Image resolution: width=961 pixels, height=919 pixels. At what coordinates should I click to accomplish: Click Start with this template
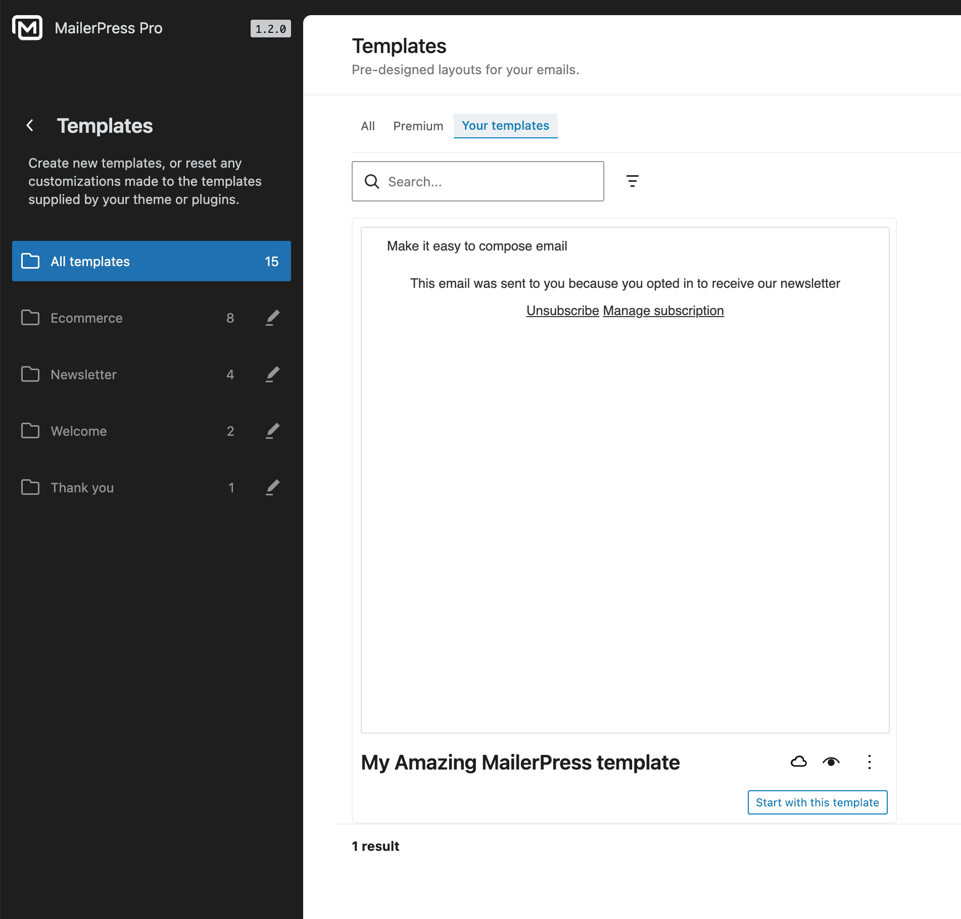click(x=817, y=802)
